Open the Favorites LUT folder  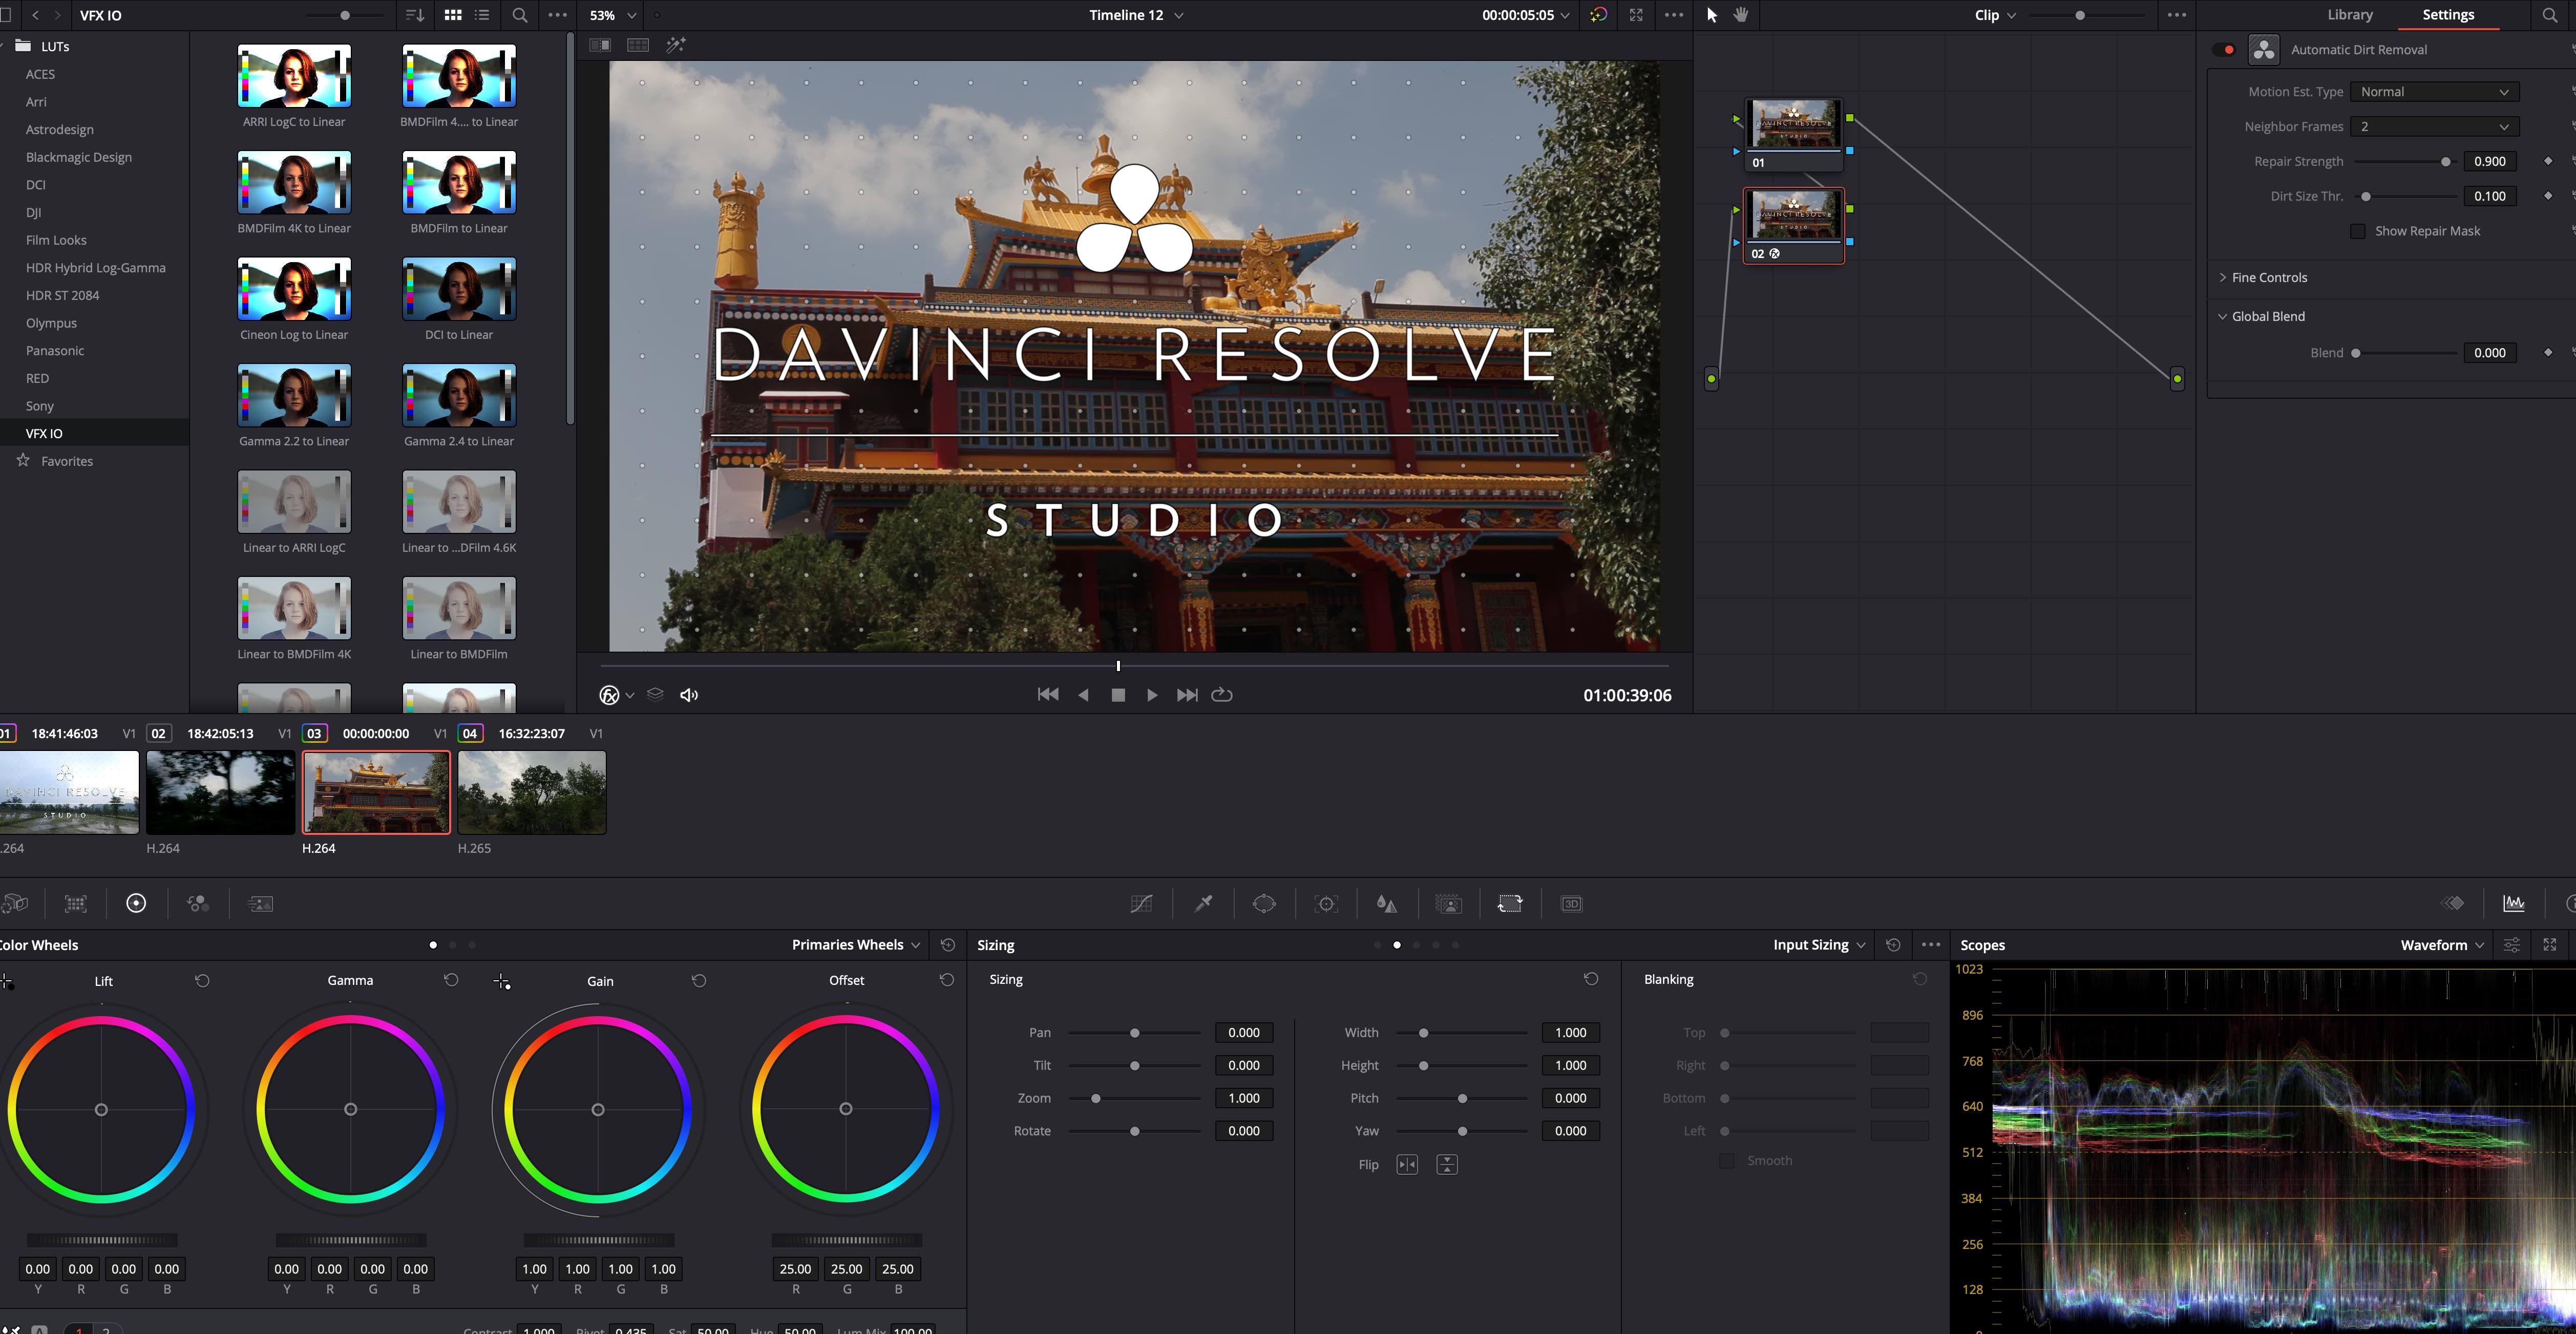pyautogui.click(x=67, y=461)
